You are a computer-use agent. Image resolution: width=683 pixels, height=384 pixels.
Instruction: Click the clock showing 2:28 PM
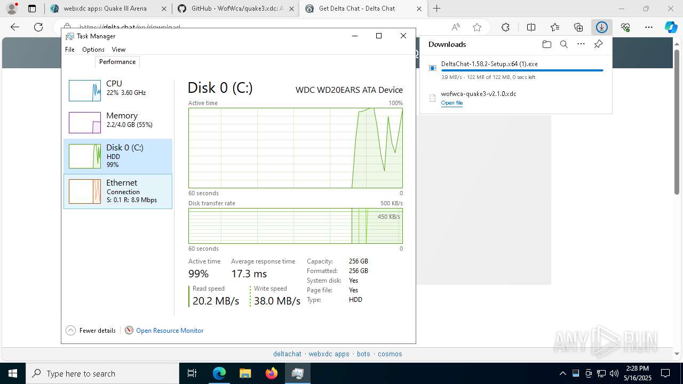[x=638, y=369]
